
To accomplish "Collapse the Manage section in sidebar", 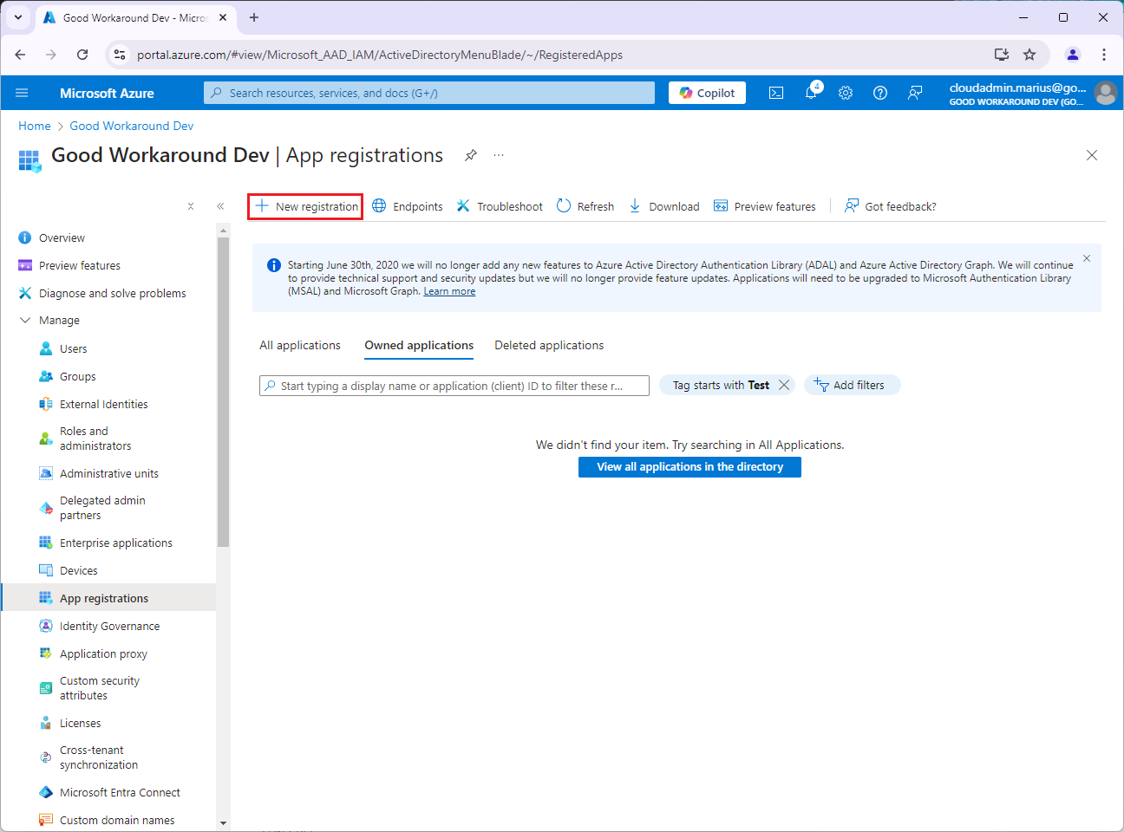I will click(x=25, y=320).
